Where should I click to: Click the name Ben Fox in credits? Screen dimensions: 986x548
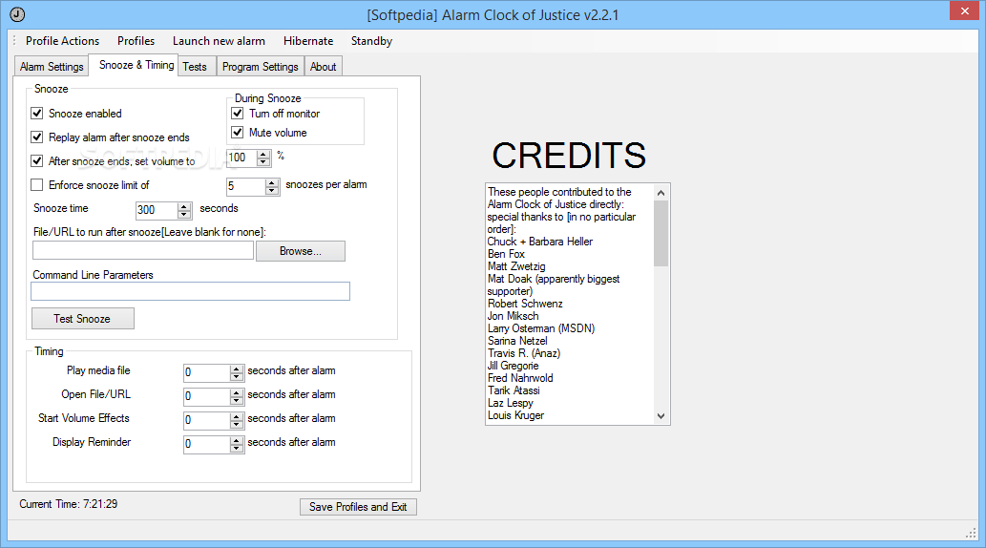click(506, 254)
